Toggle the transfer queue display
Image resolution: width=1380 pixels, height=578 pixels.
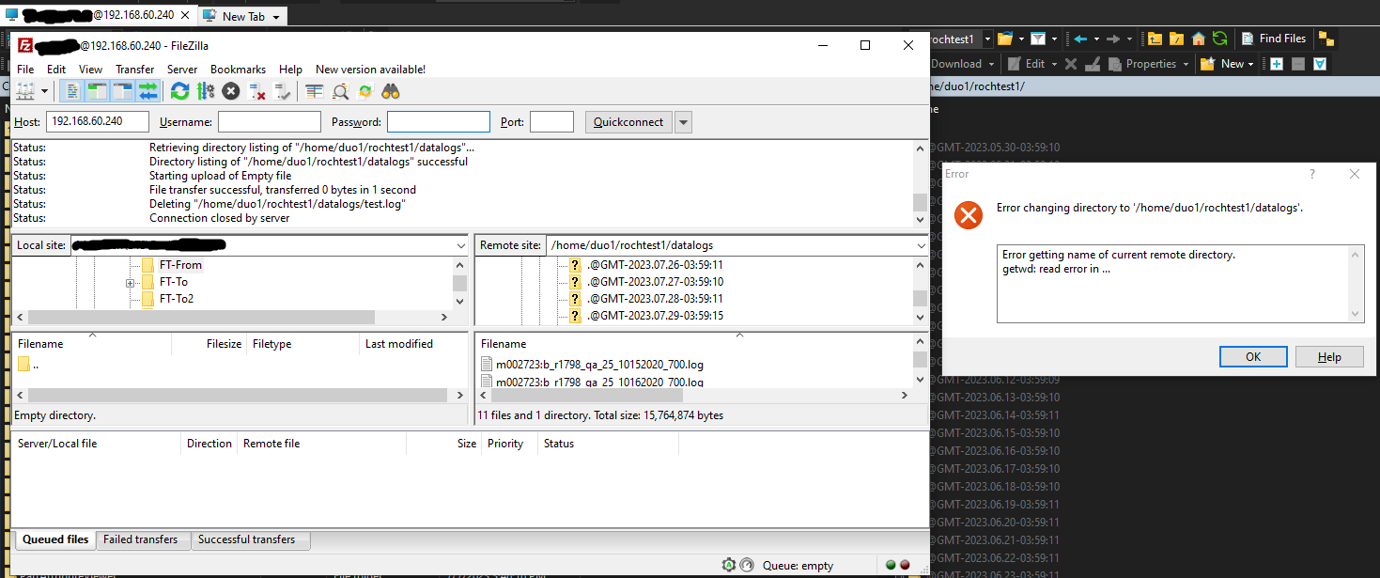click(147, 91)
